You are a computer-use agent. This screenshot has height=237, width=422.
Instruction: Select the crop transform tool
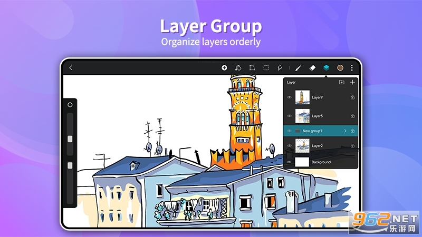[x=252, y=68]
